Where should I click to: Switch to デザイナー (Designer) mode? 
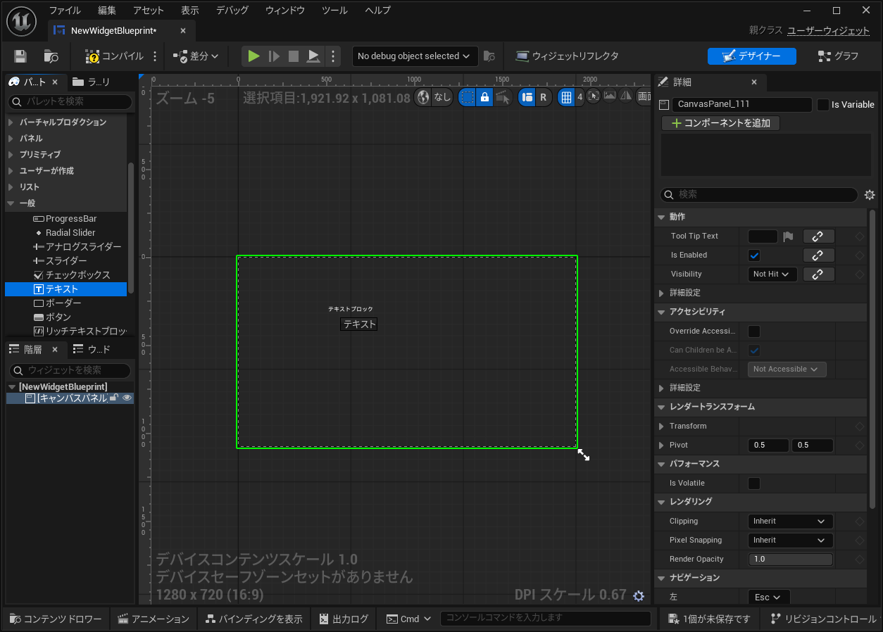tap(752, 56)
